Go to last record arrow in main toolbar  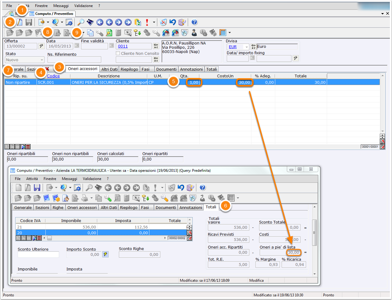128,22
